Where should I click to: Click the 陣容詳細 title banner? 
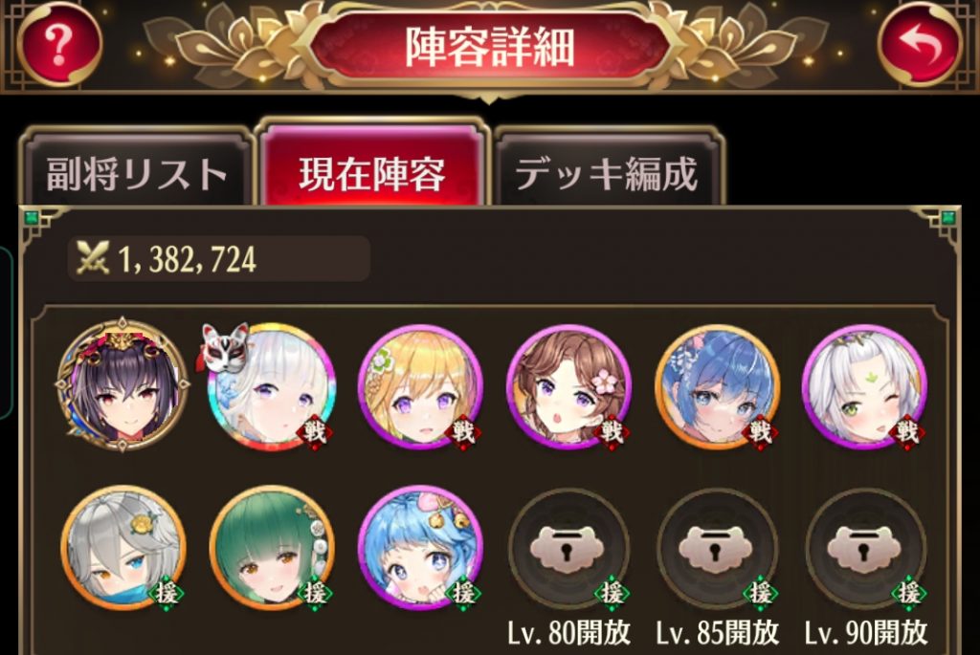489,47
